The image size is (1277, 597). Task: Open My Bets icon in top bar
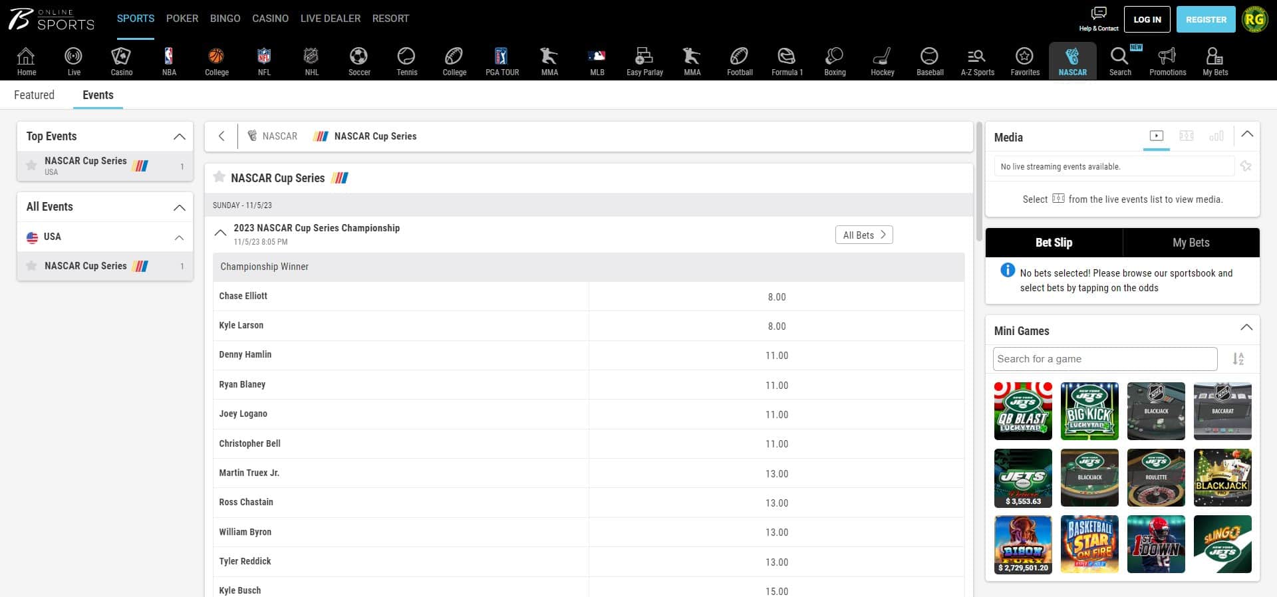[1215, 62]
